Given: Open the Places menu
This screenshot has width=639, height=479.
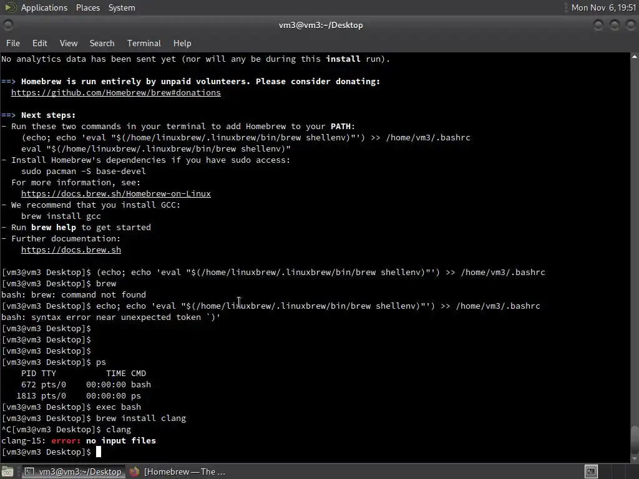Looking at the screenshot, I should coord(87,7).
